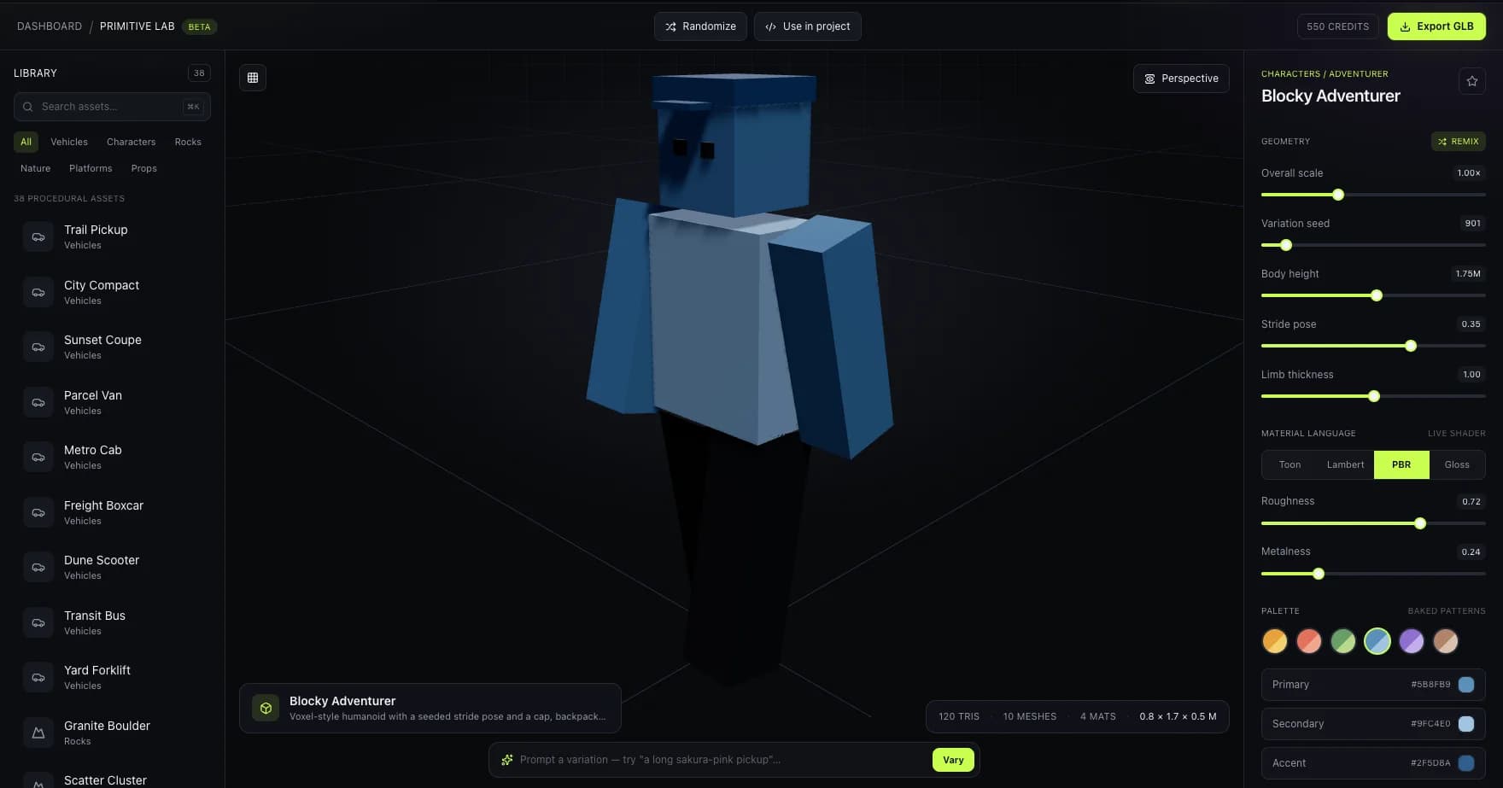Click the Roughness slider handle

tap(1420, 523)
